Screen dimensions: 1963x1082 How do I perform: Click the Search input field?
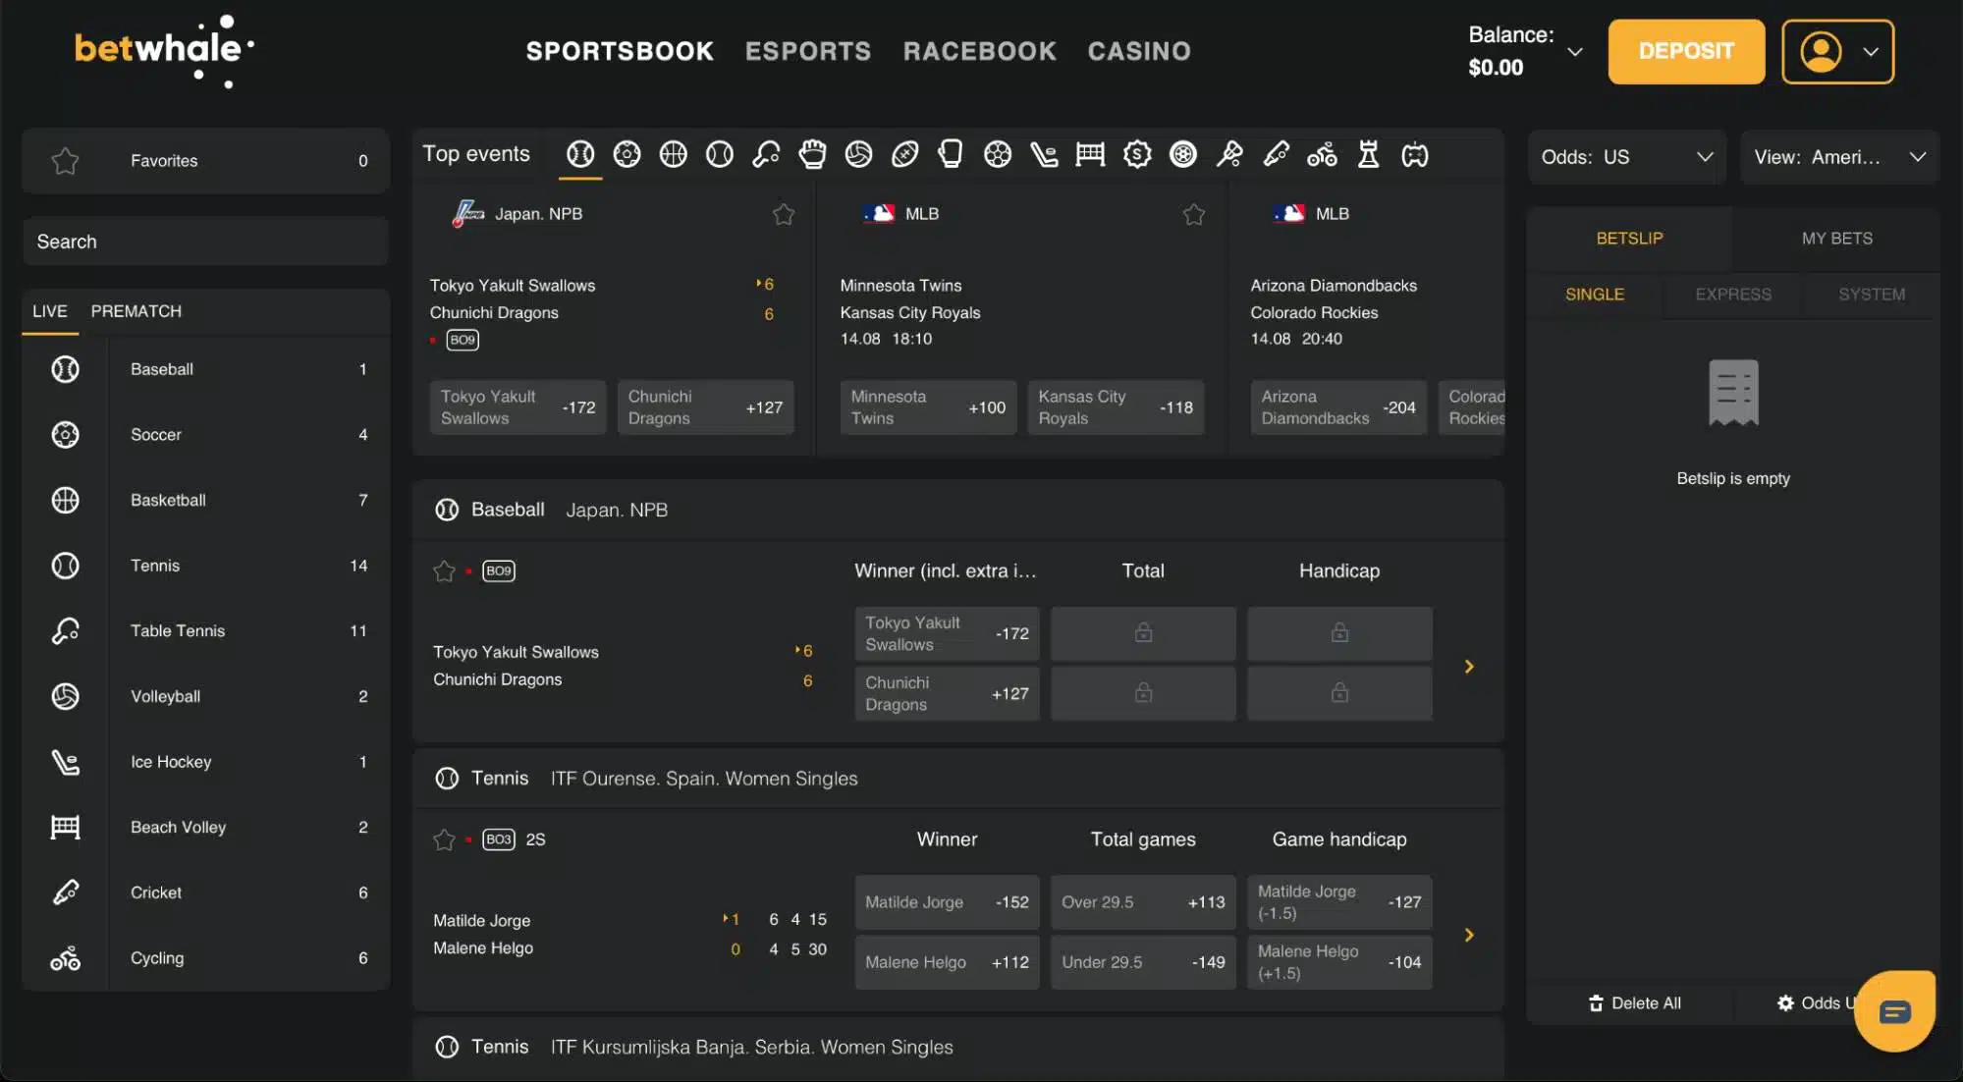(205, 242)
